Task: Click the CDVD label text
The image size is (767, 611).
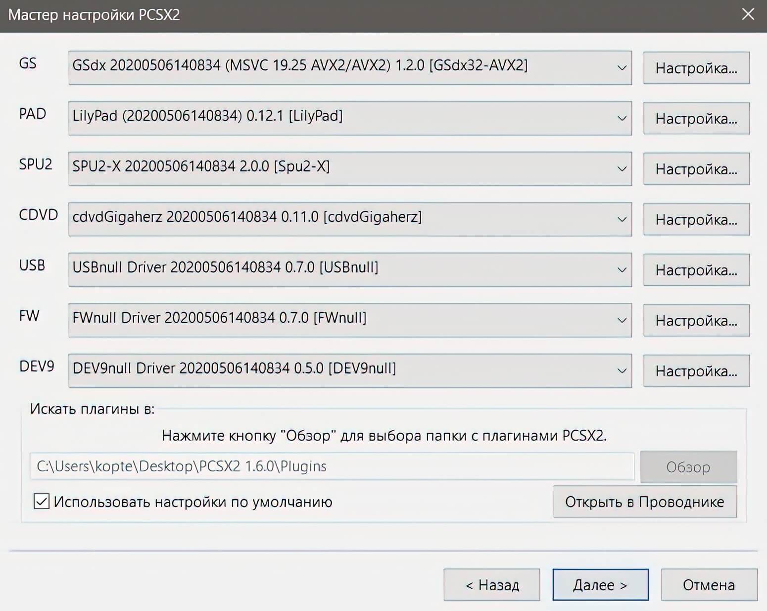Action: point(39,215)
